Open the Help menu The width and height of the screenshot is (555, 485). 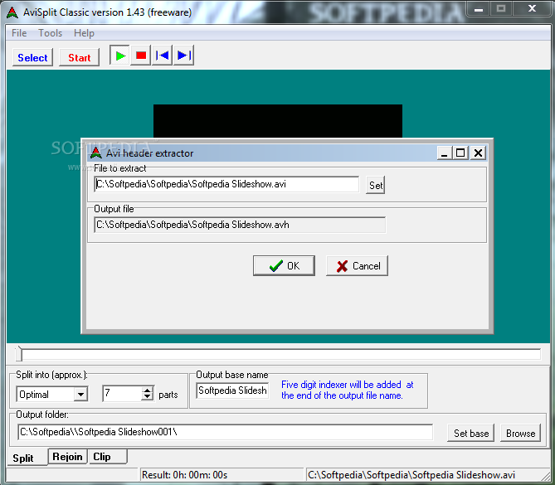84,33
